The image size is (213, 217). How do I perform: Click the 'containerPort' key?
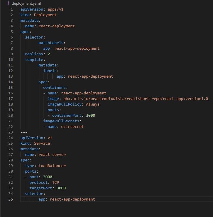pos(67,116)
